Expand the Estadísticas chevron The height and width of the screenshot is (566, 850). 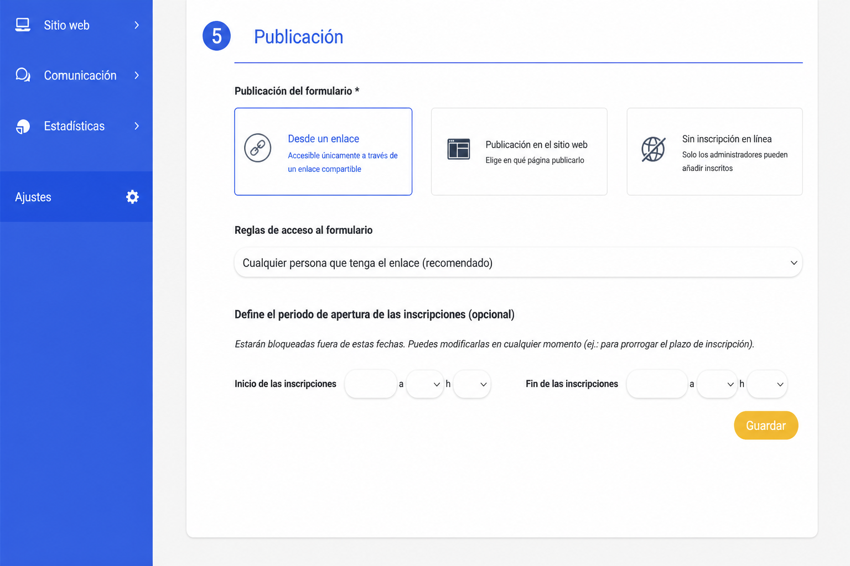(x=137, y=126)
